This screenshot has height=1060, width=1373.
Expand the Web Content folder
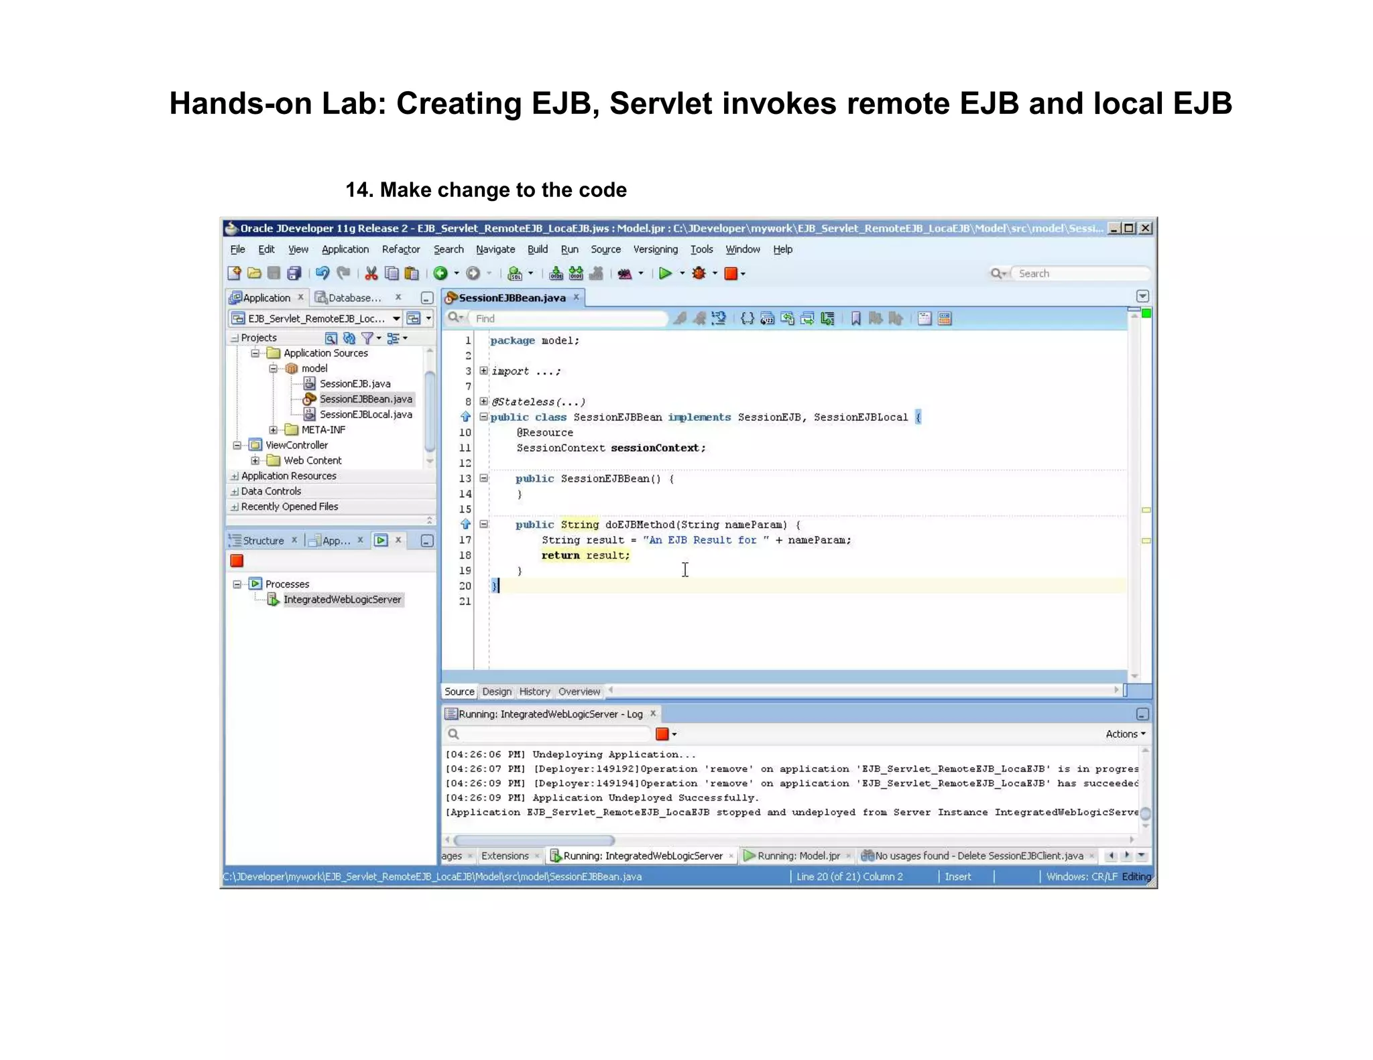pos(255,461)
